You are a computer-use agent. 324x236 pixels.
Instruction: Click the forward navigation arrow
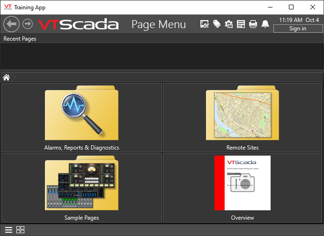[28, 24]
